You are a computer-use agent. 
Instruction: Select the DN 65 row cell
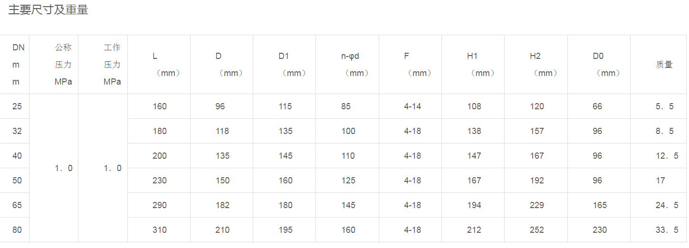17,205
